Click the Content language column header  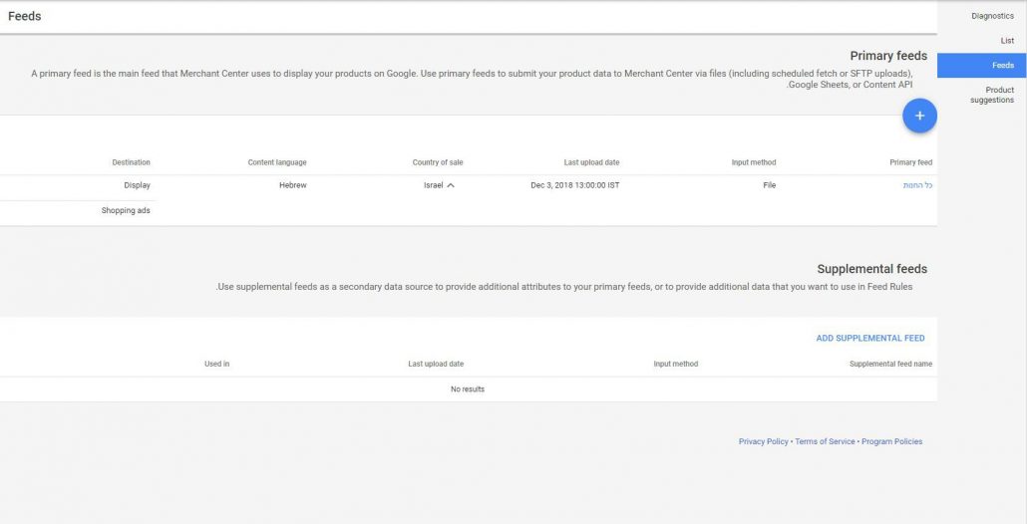(x=277, y=162)
